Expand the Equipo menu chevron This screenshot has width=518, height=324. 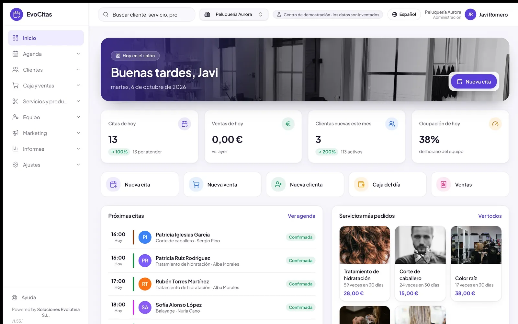(x=78, y=117)
